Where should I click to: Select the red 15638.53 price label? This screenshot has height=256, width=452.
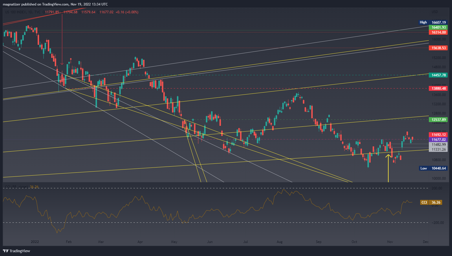point(438,48)
